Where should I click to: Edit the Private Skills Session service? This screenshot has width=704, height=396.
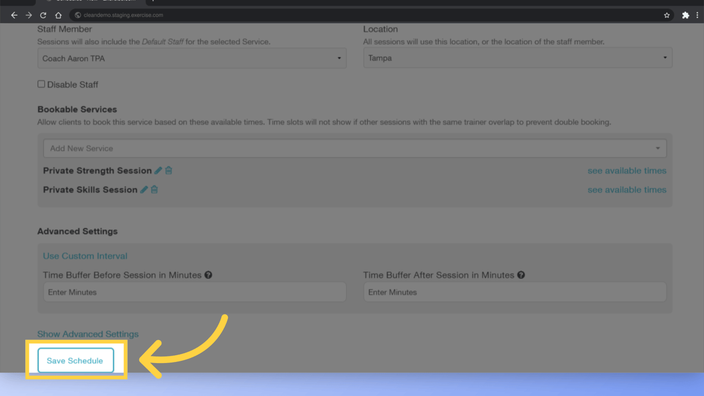click(144, 190)
